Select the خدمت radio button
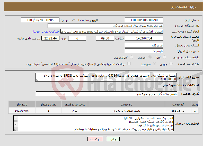The image size is (203, 146). click(x=150, y=57)
